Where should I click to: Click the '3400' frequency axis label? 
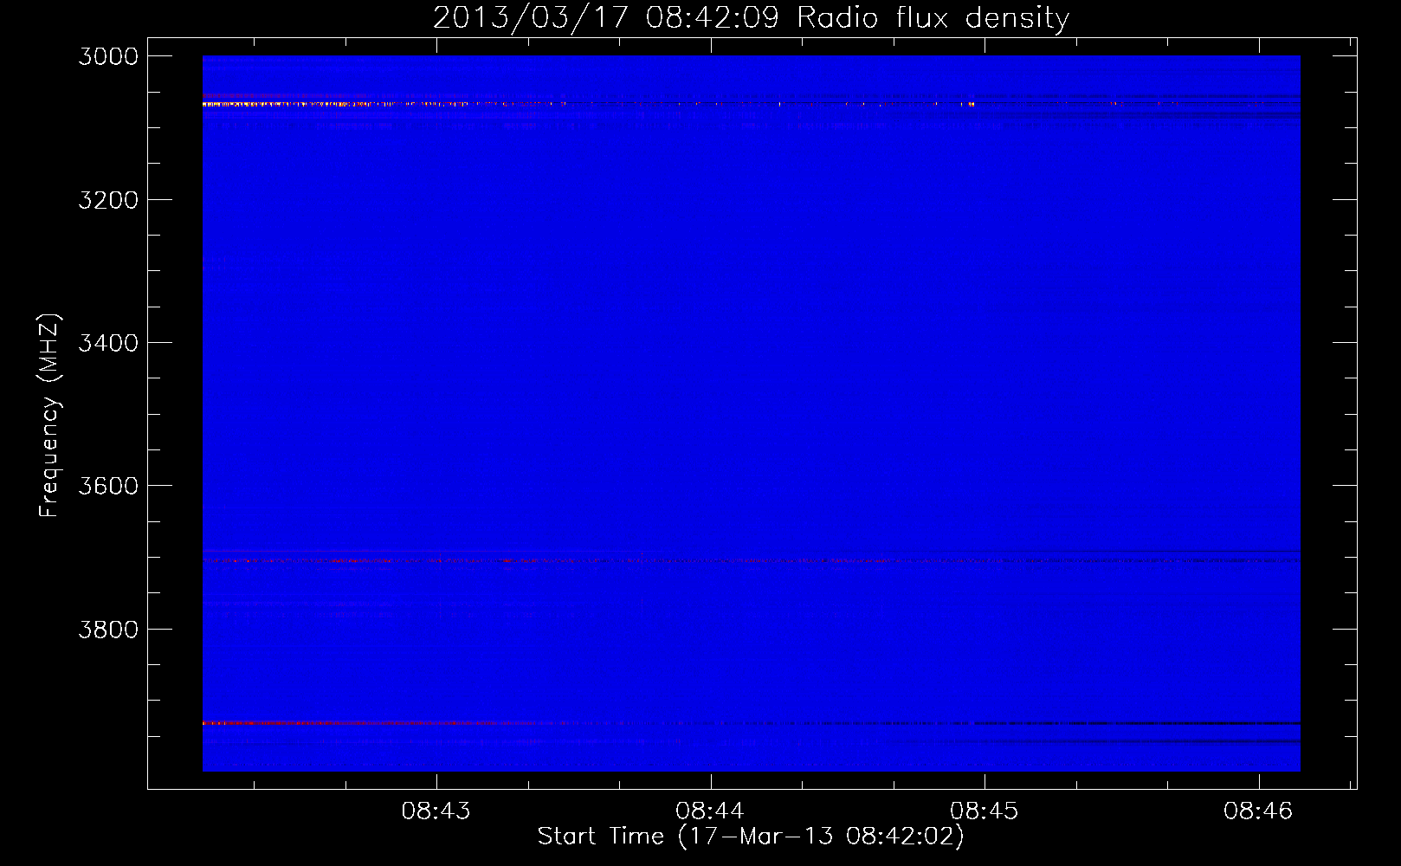(108, 343)
